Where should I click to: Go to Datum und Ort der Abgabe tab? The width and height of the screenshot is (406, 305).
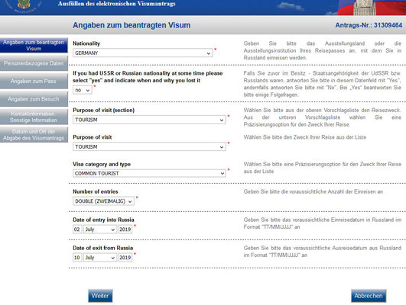point(34,134)
